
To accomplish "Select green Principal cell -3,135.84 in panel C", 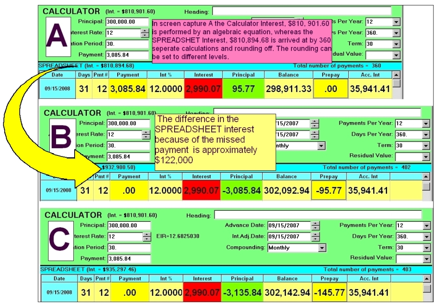I will tap(242, 292).
